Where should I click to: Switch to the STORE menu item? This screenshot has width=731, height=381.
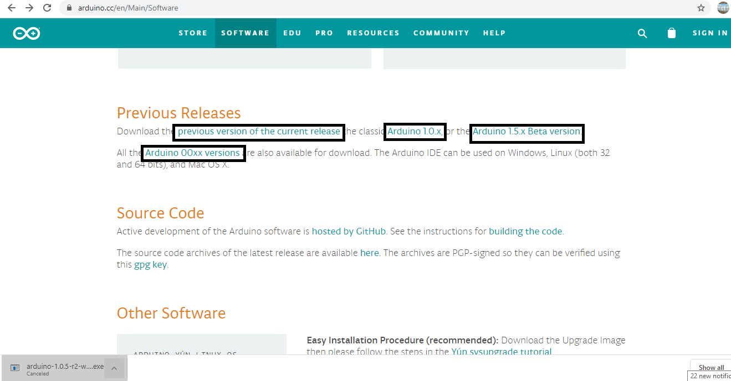[x=193, y=33]
